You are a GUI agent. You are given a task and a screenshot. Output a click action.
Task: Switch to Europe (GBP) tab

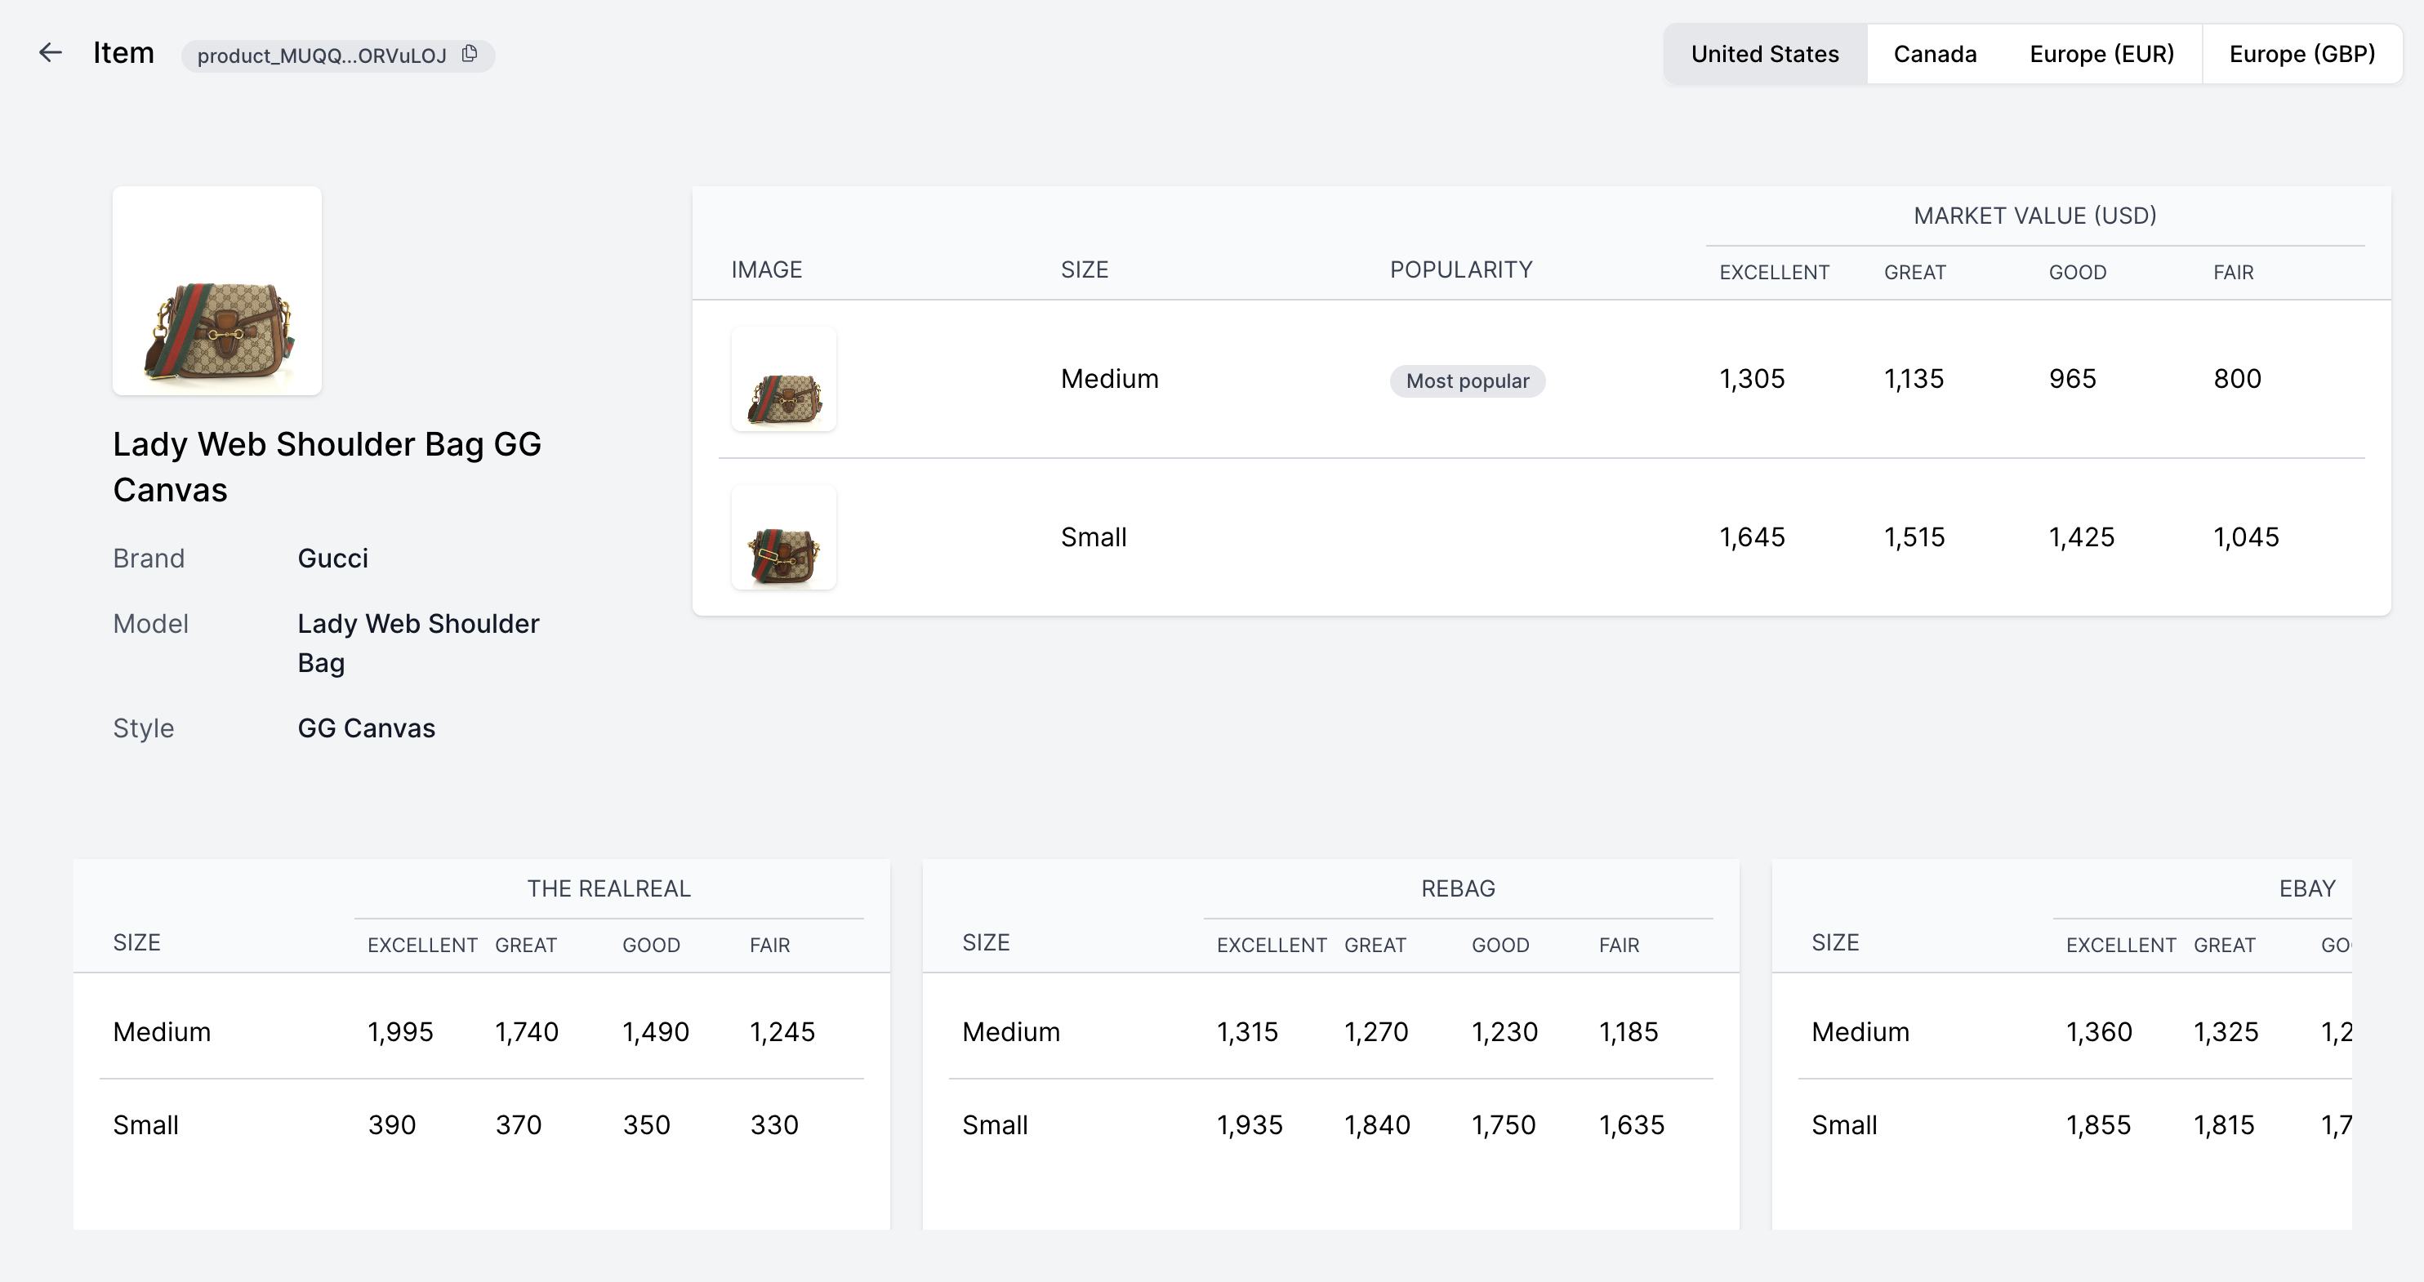pos(2301,54)
